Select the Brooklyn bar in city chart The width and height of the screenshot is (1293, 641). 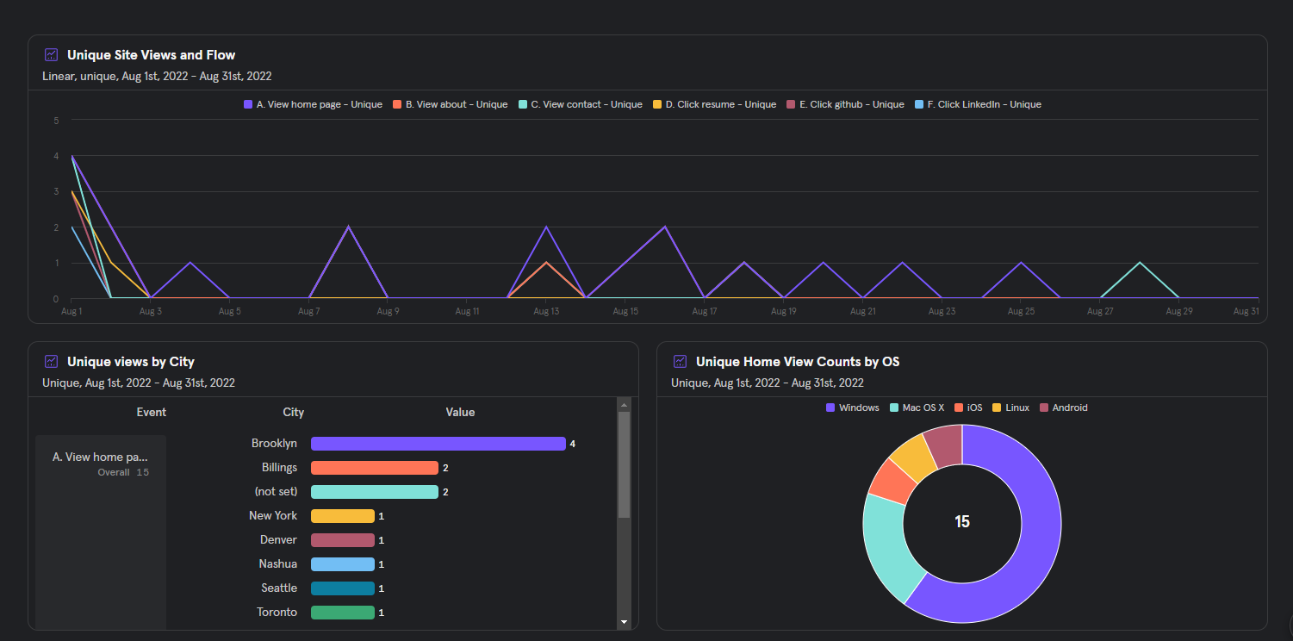(x=438, y=444)
